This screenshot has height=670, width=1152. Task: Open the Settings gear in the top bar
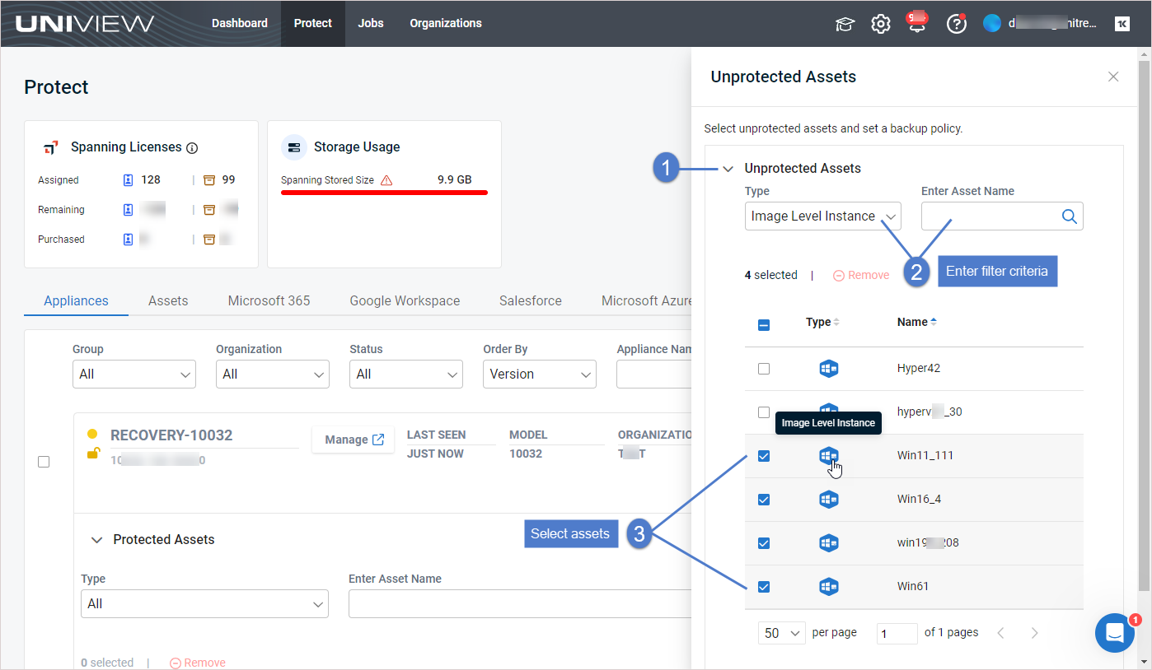point(881,24)
